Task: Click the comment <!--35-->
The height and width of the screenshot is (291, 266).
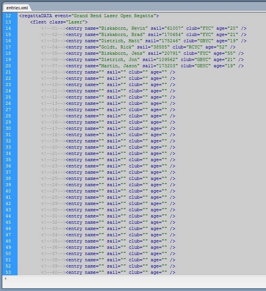Action: pos(54,241)
